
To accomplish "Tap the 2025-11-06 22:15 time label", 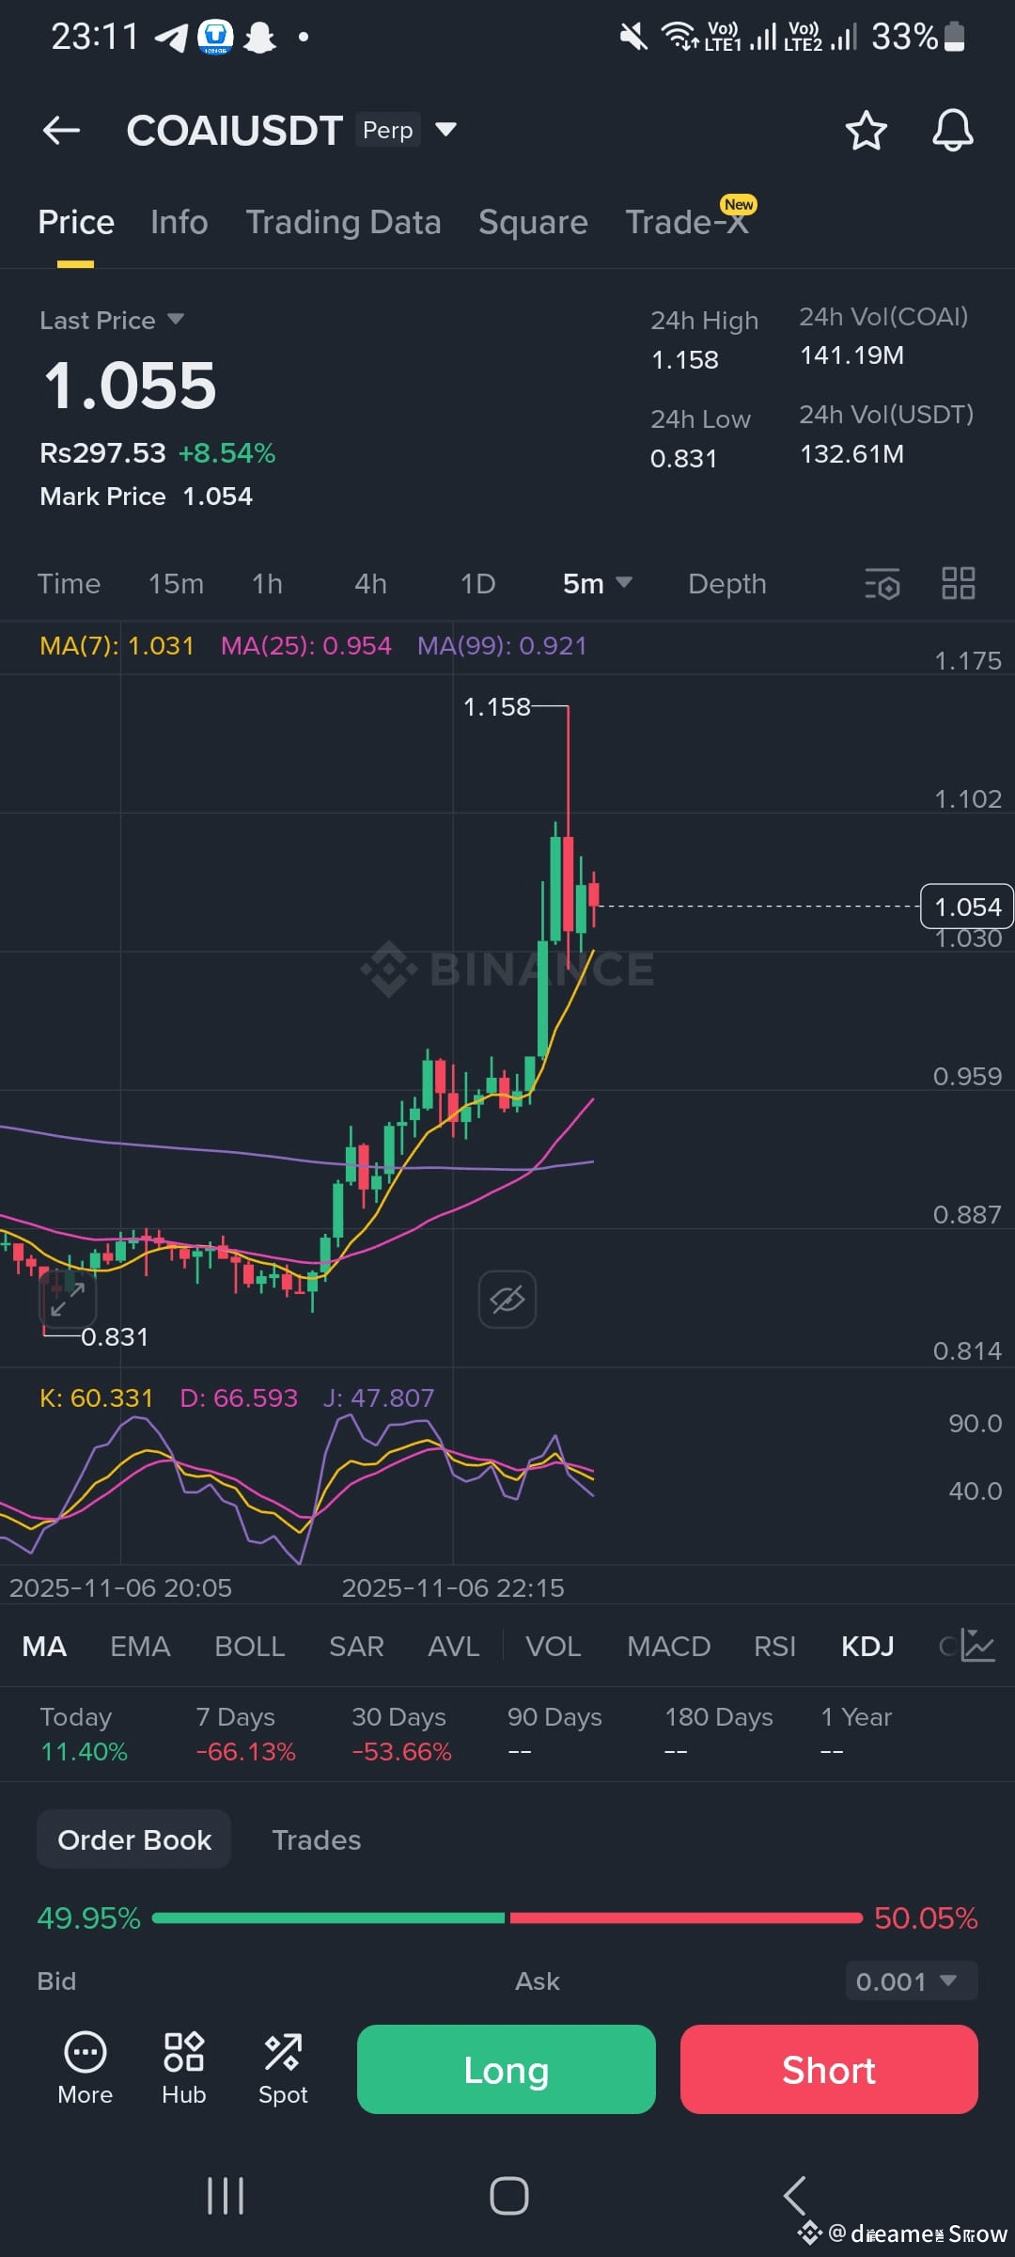I will (453, 1587).
